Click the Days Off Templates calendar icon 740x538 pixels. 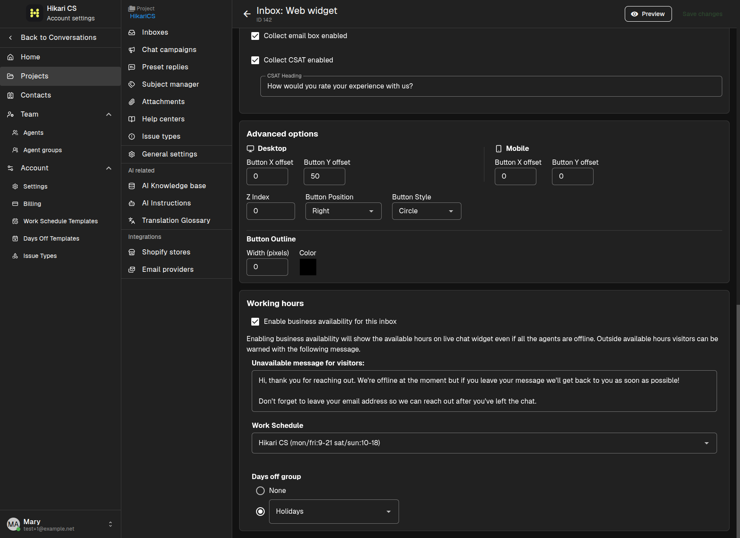pos(15,238)
